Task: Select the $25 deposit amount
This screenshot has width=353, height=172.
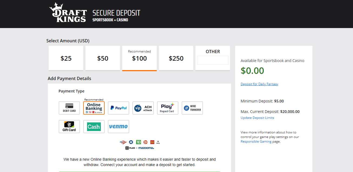Action: [66, 58]
